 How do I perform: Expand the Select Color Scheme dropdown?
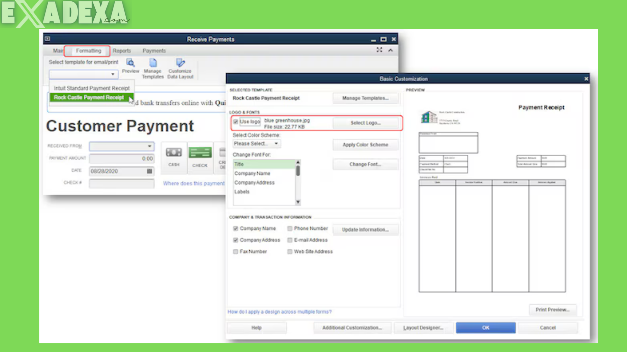276,143
